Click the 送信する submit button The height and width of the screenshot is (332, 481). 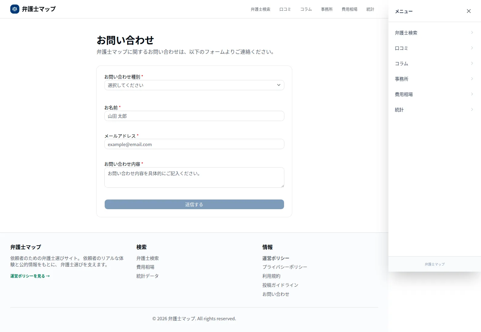coord(194,204)
